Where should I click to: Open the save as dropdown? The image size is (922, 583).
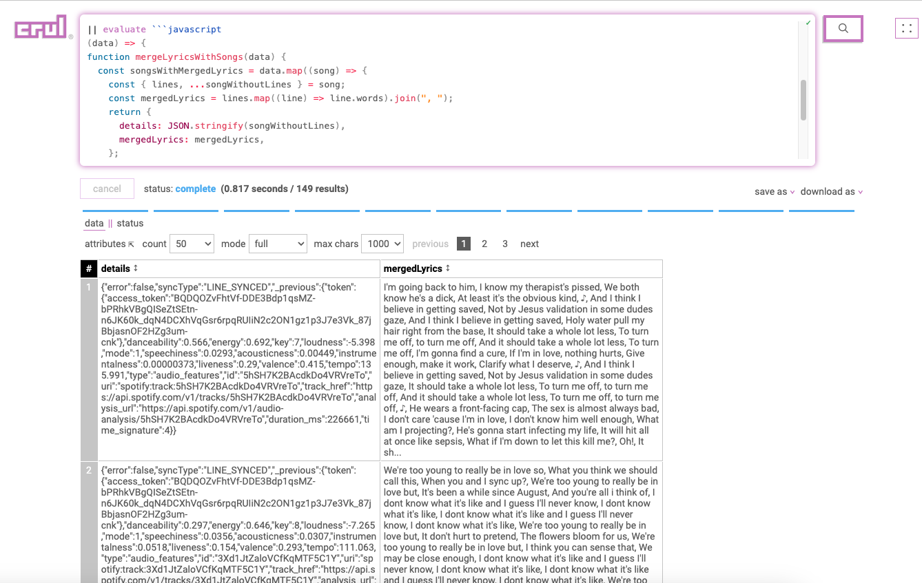(775, 192)
